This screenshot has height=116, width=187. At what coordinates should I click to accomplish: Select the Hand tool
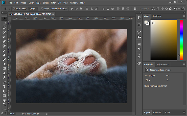(4, 100)
